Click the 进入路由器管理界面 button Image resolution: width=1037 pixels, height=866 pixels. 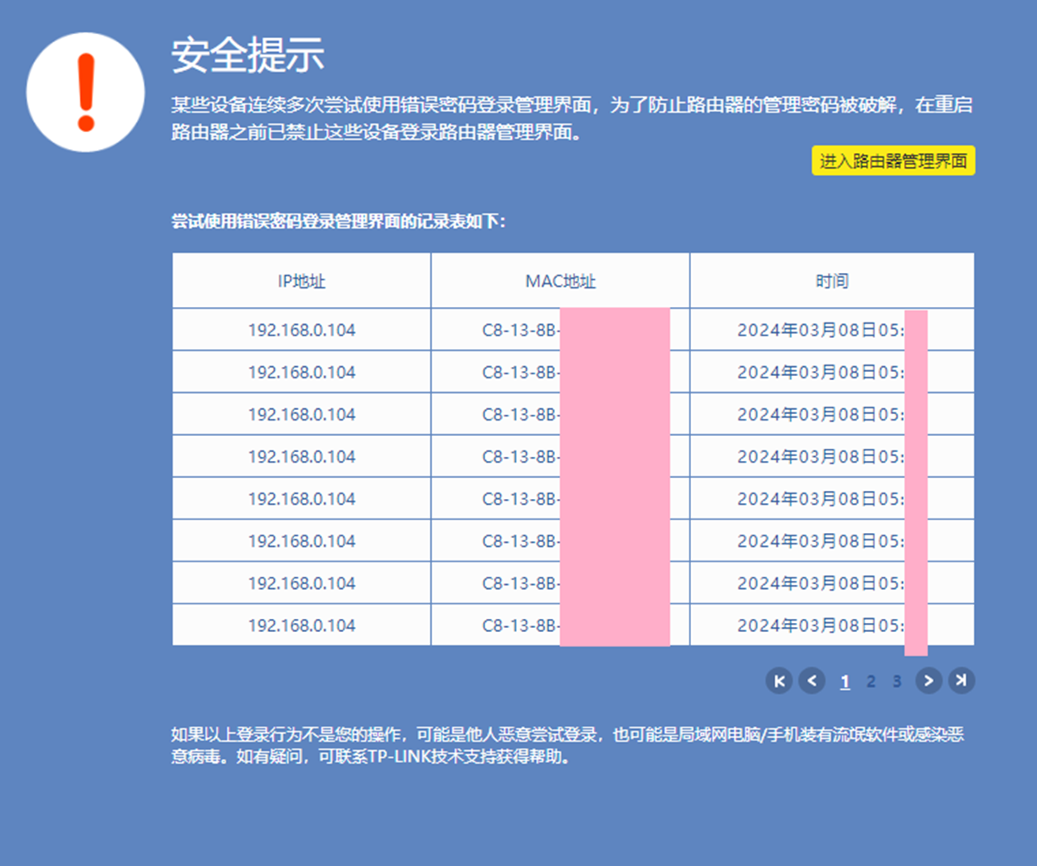pyautogui.click(x=893, y=160)
